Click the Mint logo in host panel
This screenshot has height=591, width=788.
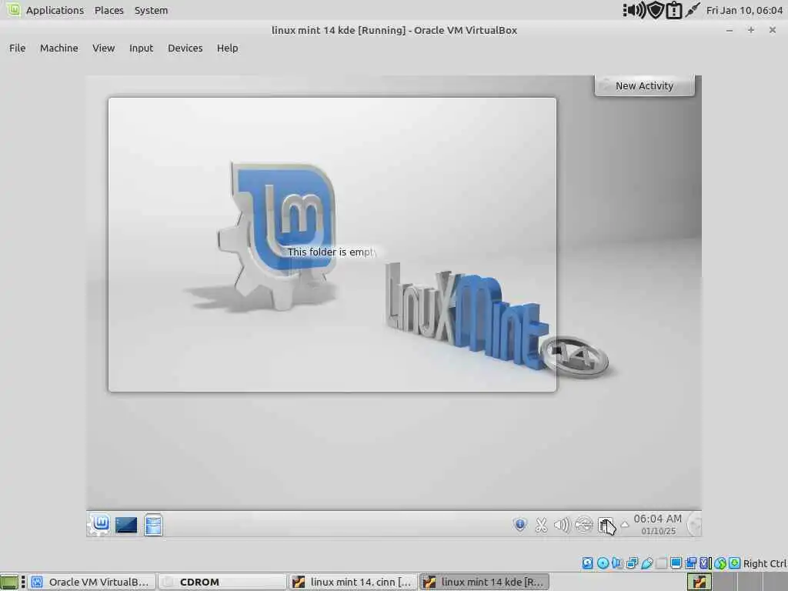tap(13, 9)
